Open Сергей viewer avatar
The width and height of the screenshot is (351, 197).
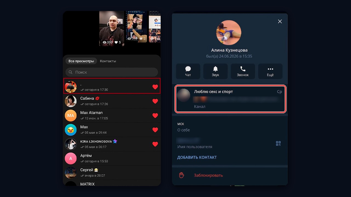point(70,172)
